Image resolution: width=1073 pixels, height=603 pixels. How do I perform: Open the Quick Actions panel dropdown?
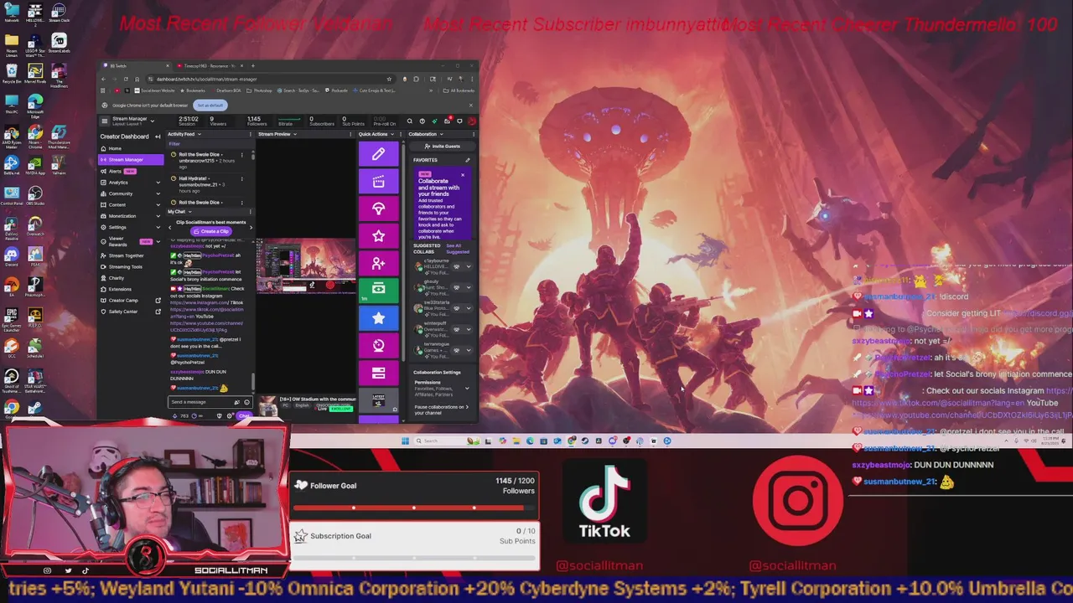(x=391, y=134)
